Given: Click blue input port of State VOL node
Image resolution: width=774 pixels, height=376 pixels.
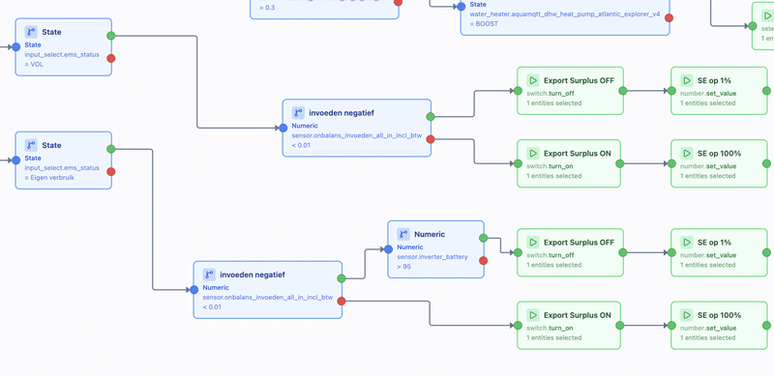Looking at the screenshot, I should coord(15,46).
